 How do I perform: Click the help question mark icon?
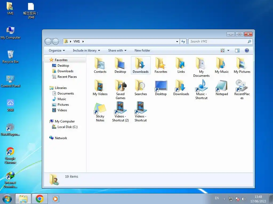tap(247, 50)
